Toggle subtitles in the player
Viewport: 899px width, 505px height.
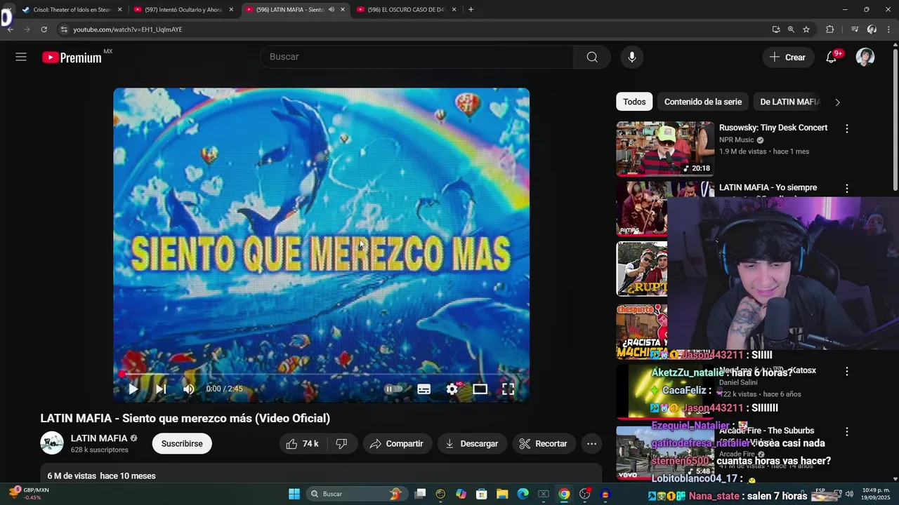(424, 389)
